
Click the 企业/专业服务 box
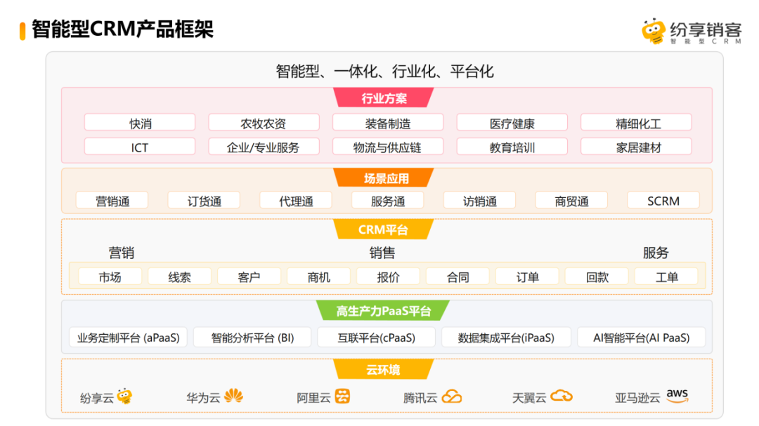[264, 147]
